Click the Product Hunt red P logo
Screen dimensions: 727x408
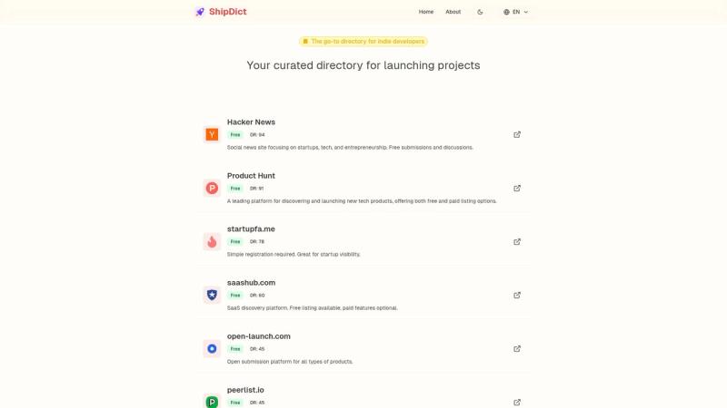pyautogui.click(x=212, y=189)
